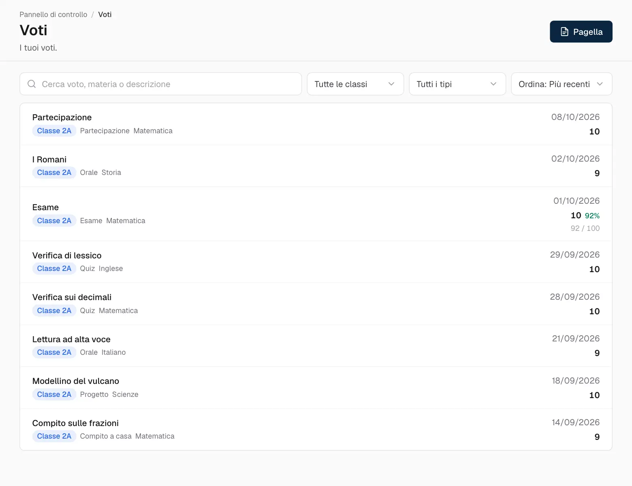Go to Pannello di controllo breadcrumb
This screenshot has width=632, height=486.
53,15
